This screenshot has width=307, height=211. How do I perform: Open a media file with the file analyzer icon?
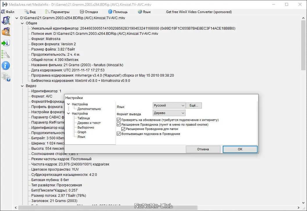(6, 20)
